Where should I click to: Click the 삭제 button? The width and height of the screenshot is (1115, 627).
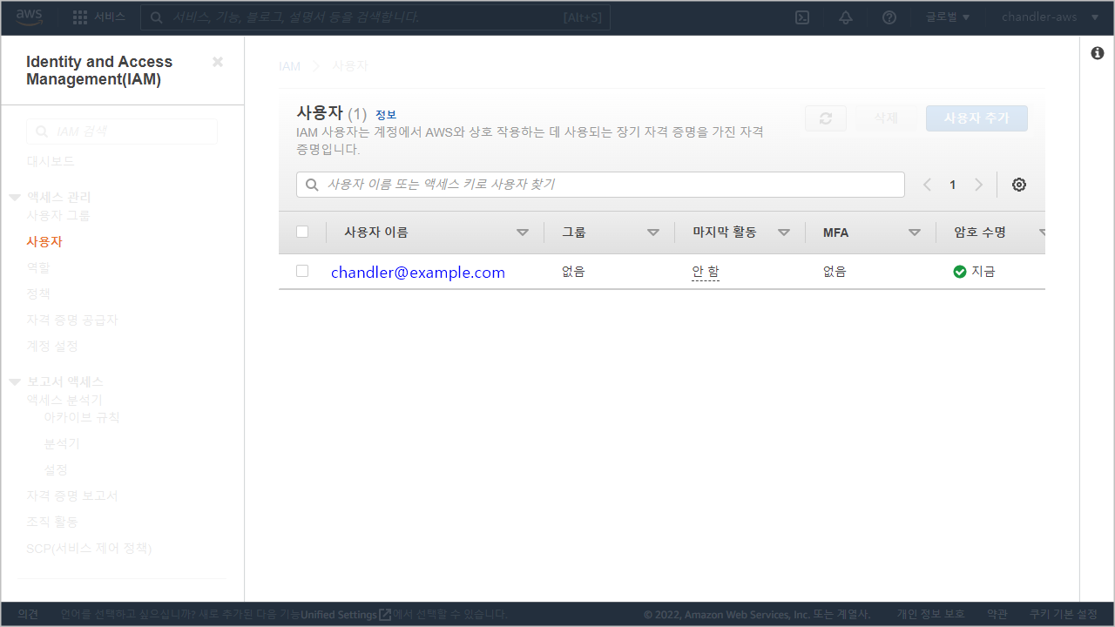[x=886, y=118]
